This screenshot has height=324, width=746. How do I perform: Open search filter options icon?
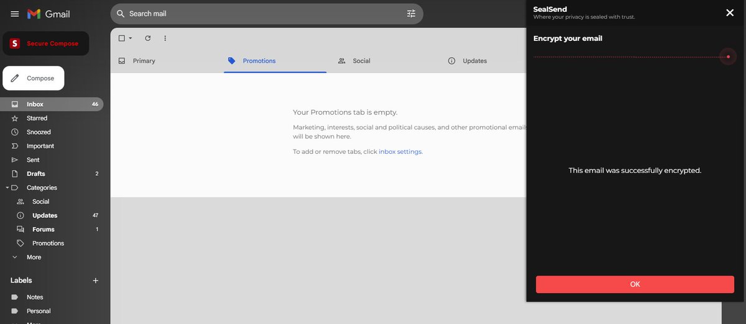[x=411, y=14]
